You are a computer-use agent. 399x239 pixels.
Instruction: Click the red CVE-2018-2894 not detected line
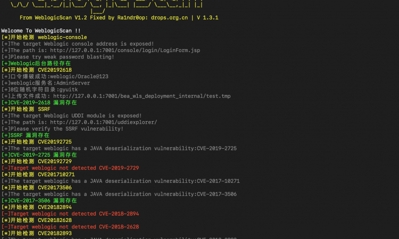point(70,214)
